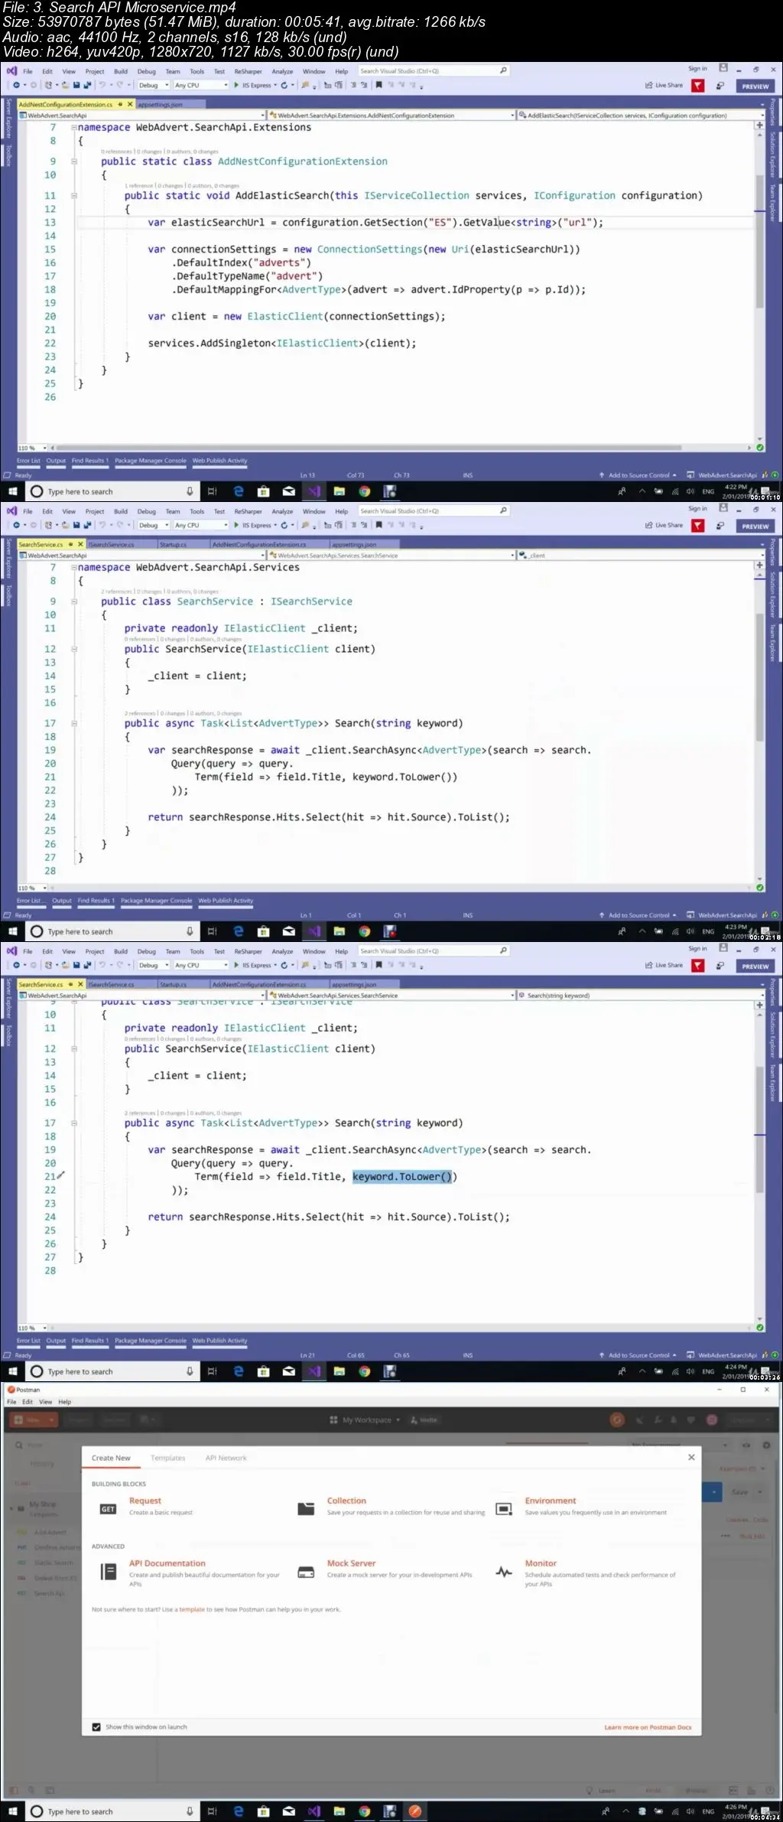Open WebAdvert.SearchApi project dropdown in third frame
The height and width of the screenshot is (1822, 783).
141,996
